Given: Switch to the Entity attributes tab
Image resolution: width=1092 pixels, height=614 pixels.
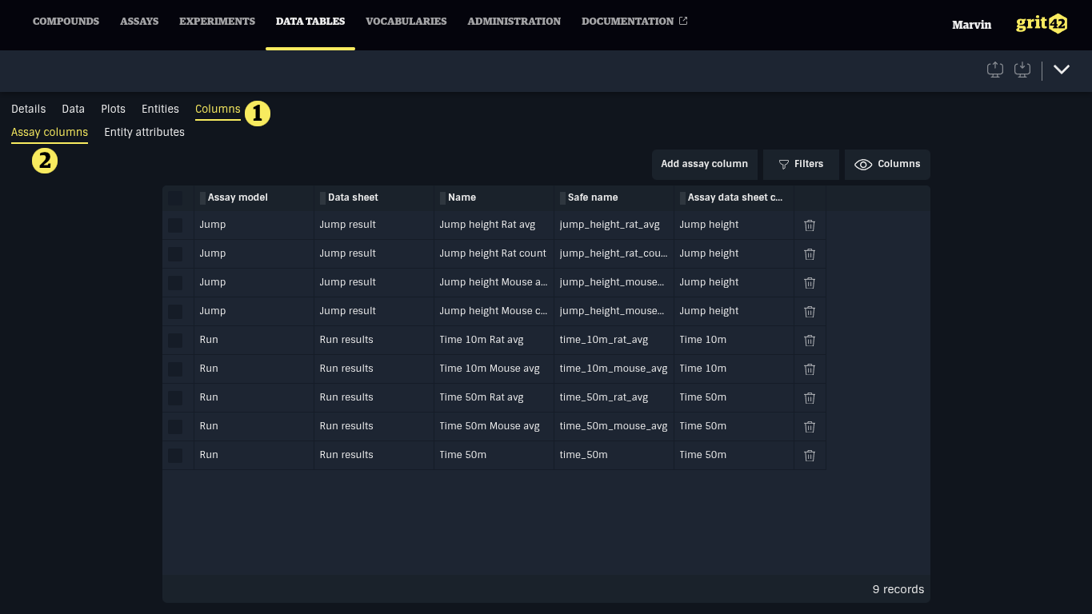Looking at the screenshot, I should (x=144, y=133).
